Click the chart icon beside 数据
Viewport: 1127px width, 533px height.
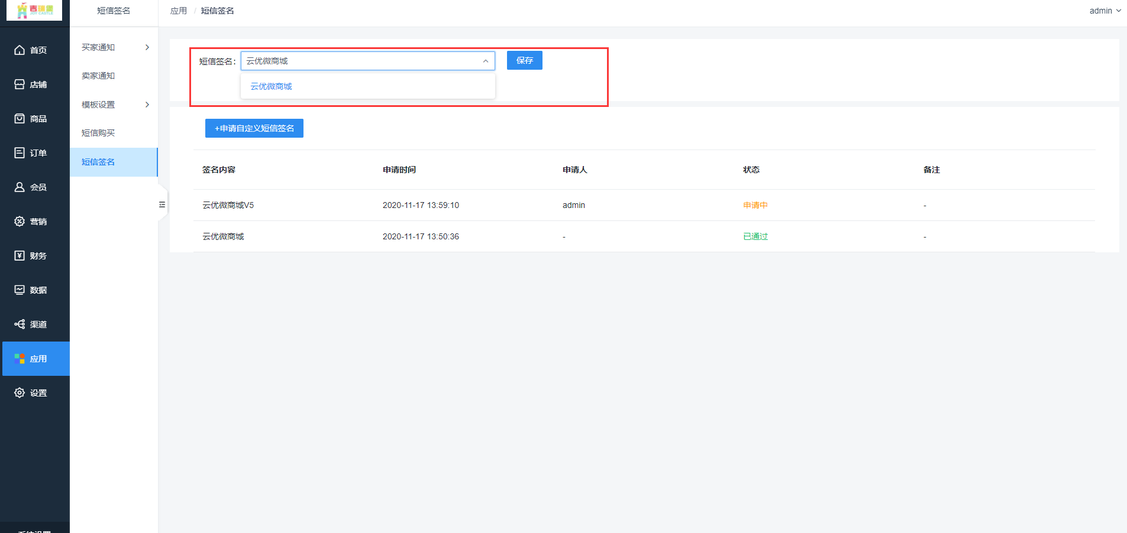click(x=20, y=290)
